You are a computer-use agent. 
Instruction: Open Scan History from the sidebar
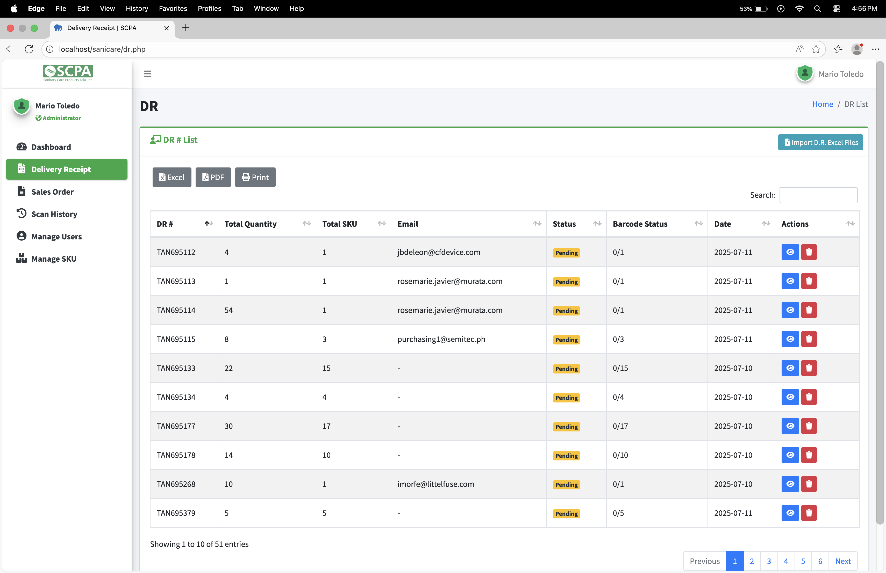tap(54, 214)
